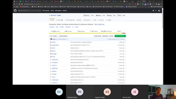Focus the GitHub search field
This screenshot has width=176, height=99.
(x=29, y=10)
